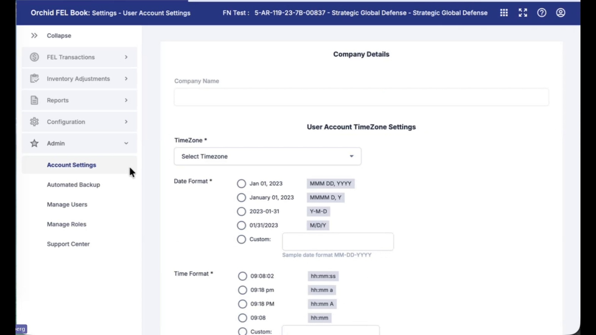Click the Inventory Adjustments clipboard icon
Viewport: 596px width, 335px height.
point(34,79)
